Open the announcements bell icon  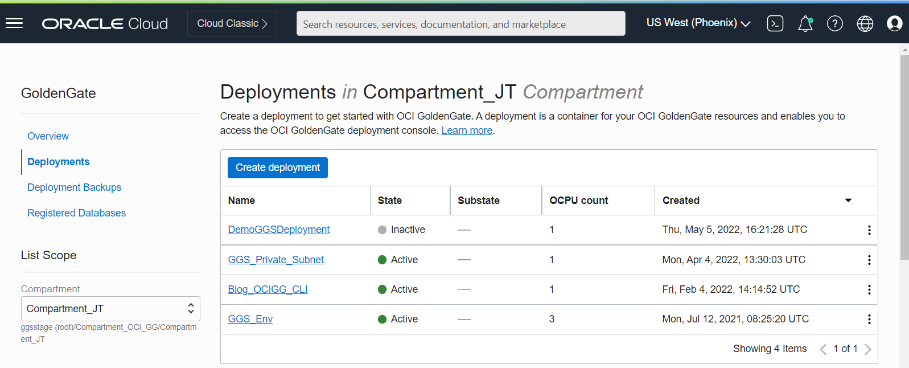point(805,23)
